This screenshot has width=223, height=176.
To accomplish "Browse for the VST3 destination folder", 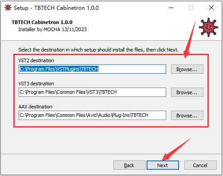I will tap(187, 92).
